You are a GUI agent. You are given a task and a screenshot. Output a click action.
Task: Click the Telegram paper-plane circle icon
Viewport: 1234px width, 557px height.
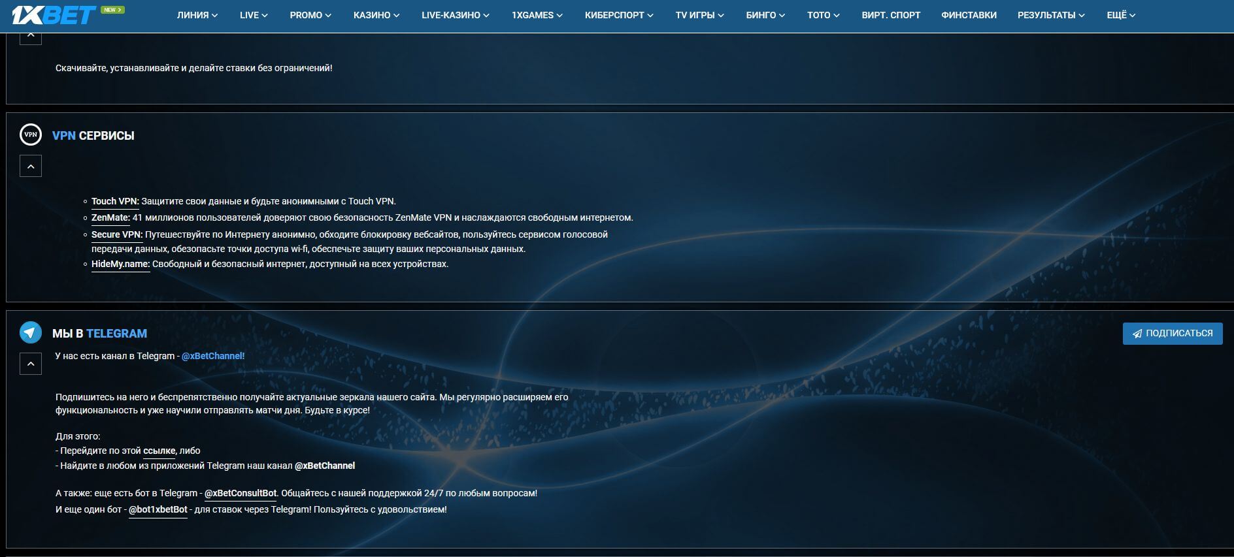31,332
